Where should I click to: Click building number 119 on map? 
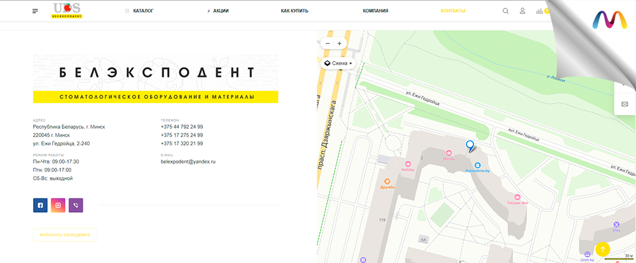click(x=382, y=220)
